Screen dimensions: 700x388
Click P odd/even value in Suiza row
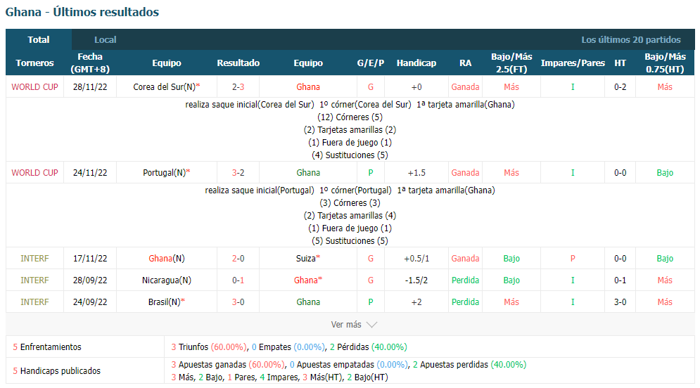573,259
